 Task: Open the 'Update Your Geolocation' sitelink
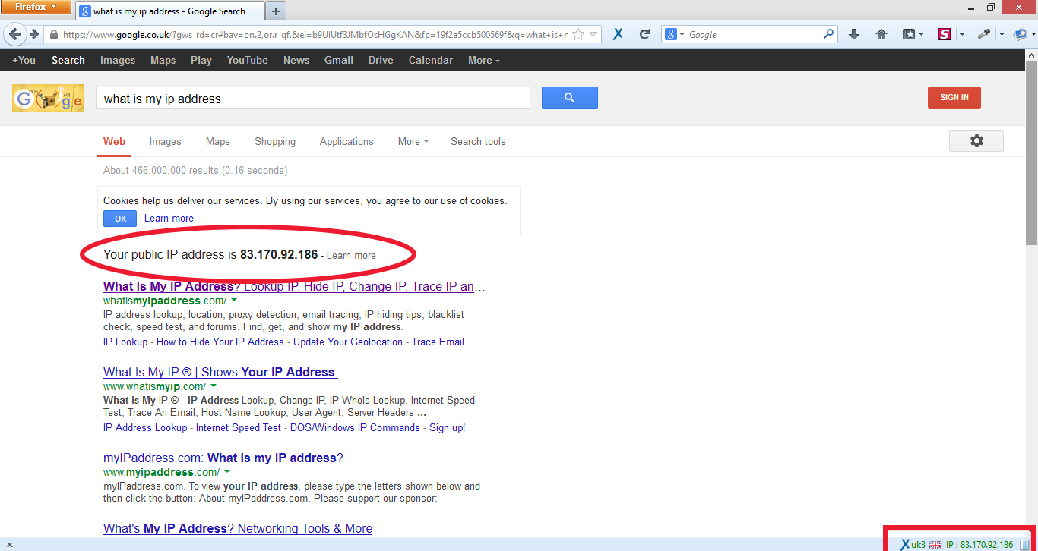pos(348,342)
